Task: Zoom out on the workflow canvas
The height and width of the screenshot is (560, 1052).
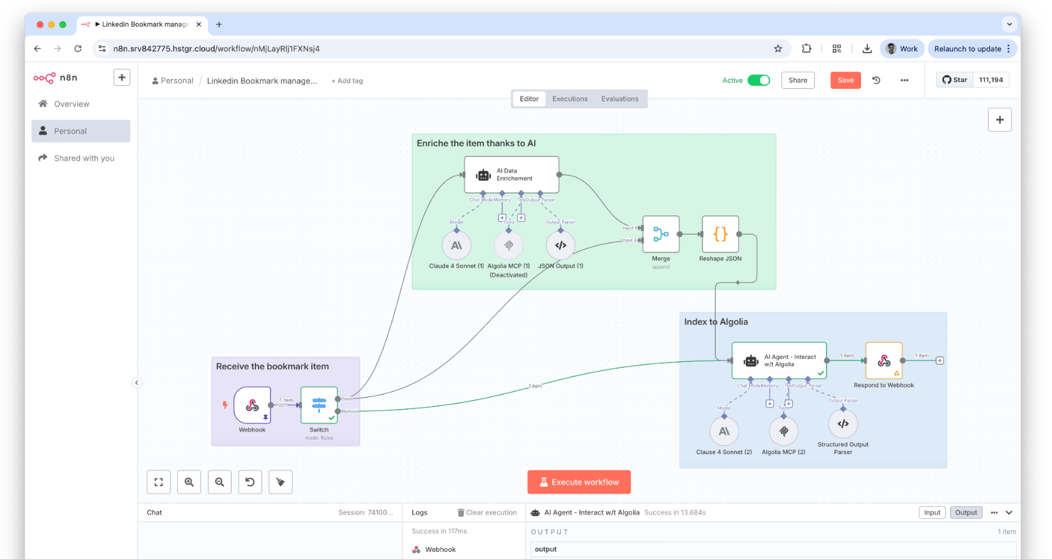Action: pyautogui.click(x=220, y=482)
